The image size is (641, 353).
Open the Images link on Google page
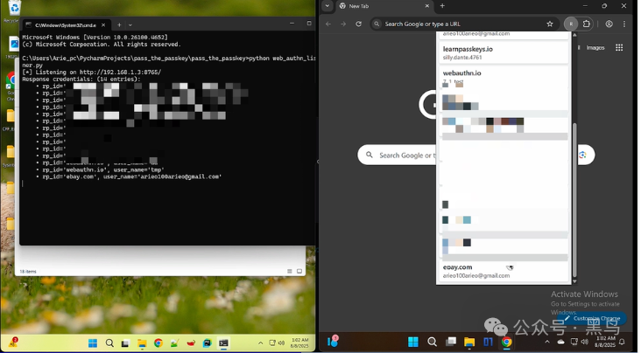[595, 48]
